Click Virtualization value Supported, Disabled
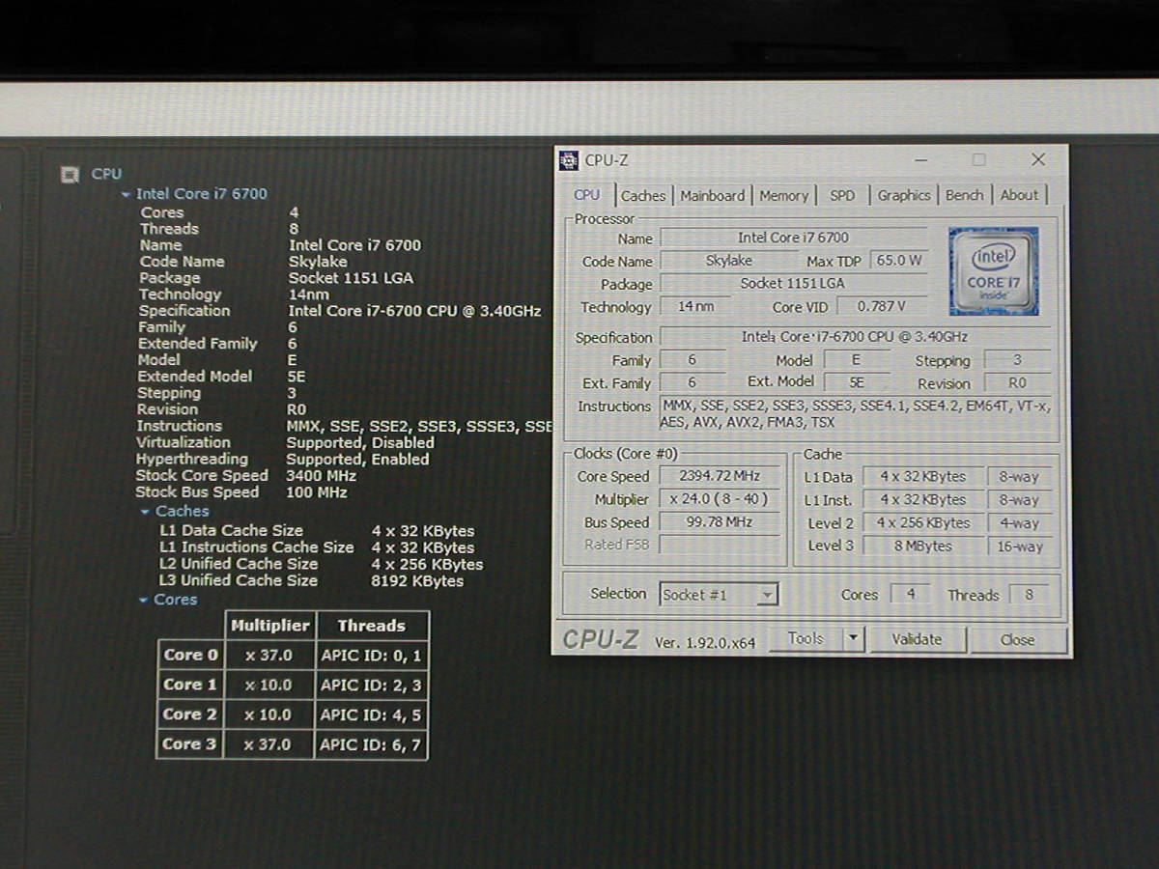The width and height of the screenshot is (1159, 869). point(360,443)
